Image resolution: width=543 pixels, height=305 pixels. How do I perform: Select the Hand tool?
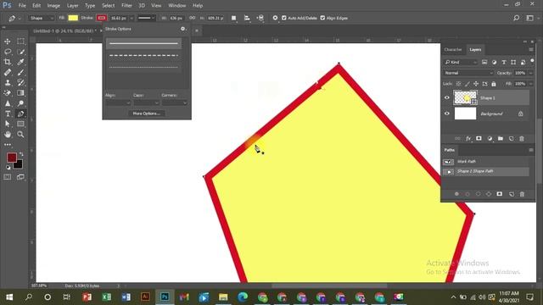8,134
